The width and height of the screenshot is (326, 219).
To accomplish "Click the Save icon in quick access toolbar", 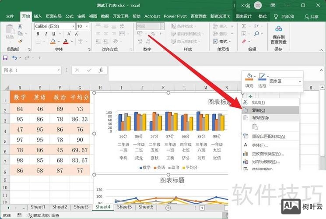I will 5,58.
